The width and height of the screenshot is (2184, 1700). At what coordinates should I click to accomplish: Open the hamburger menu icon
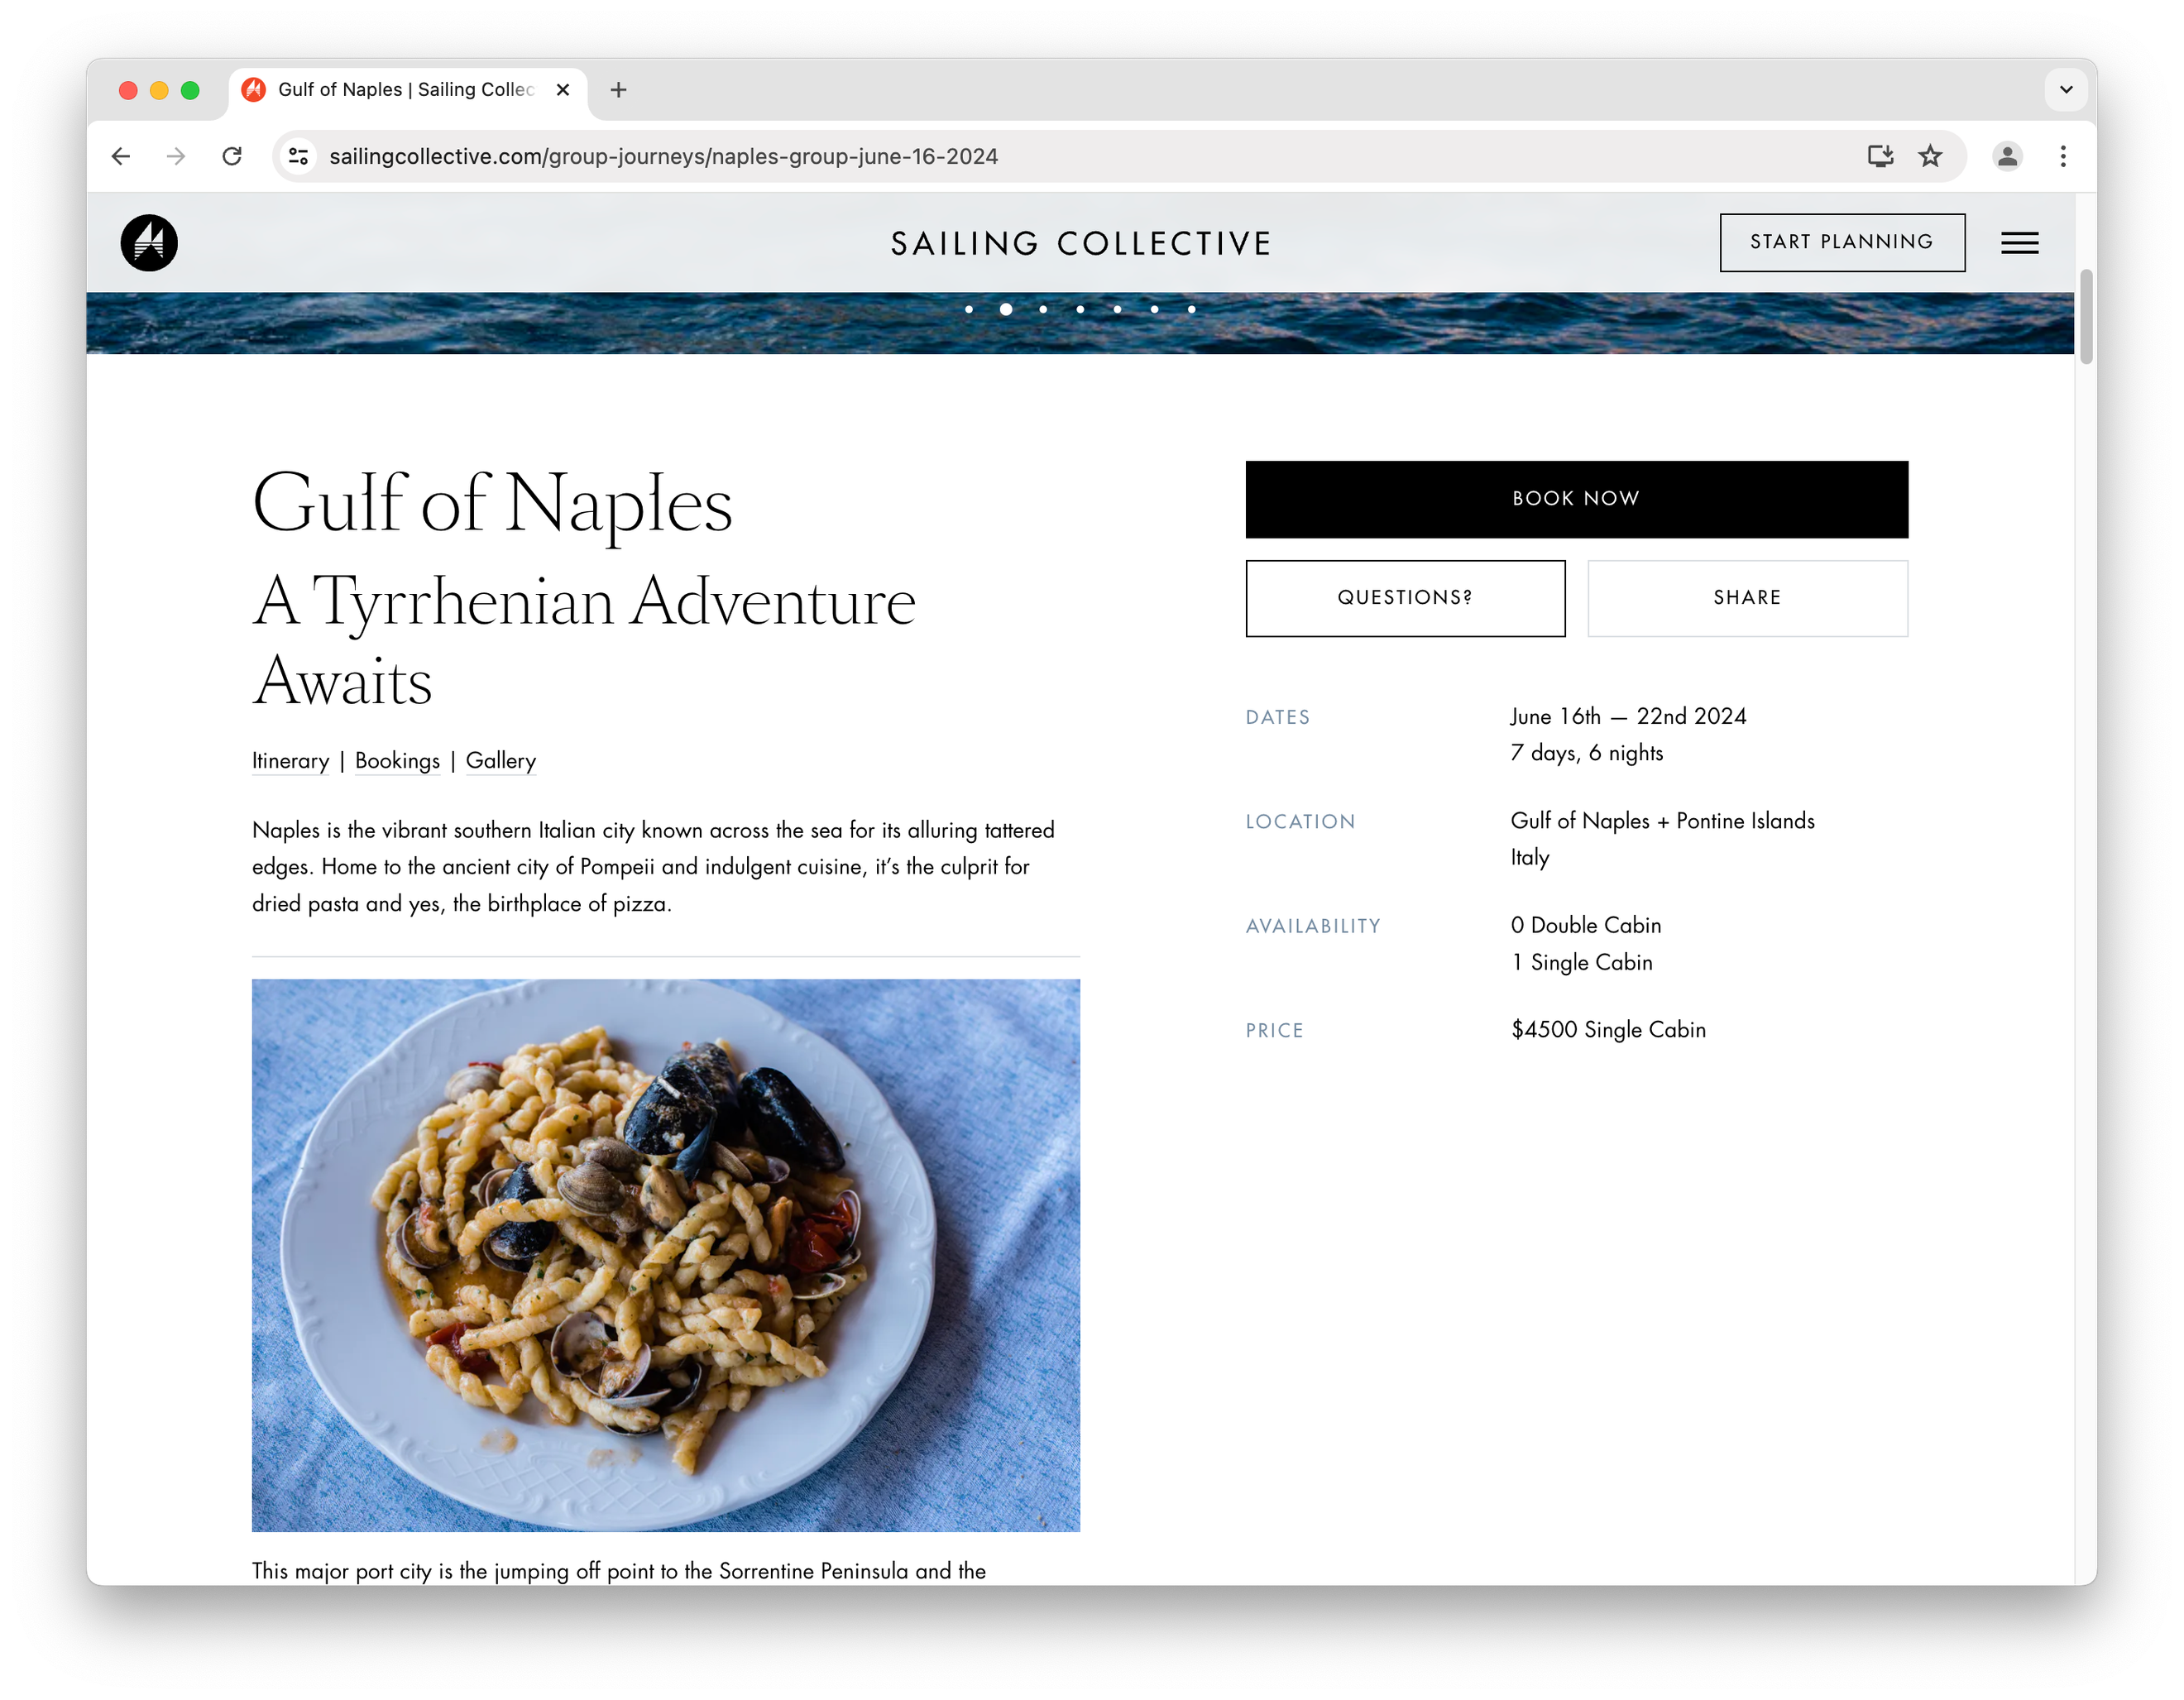coord(2019,243)
